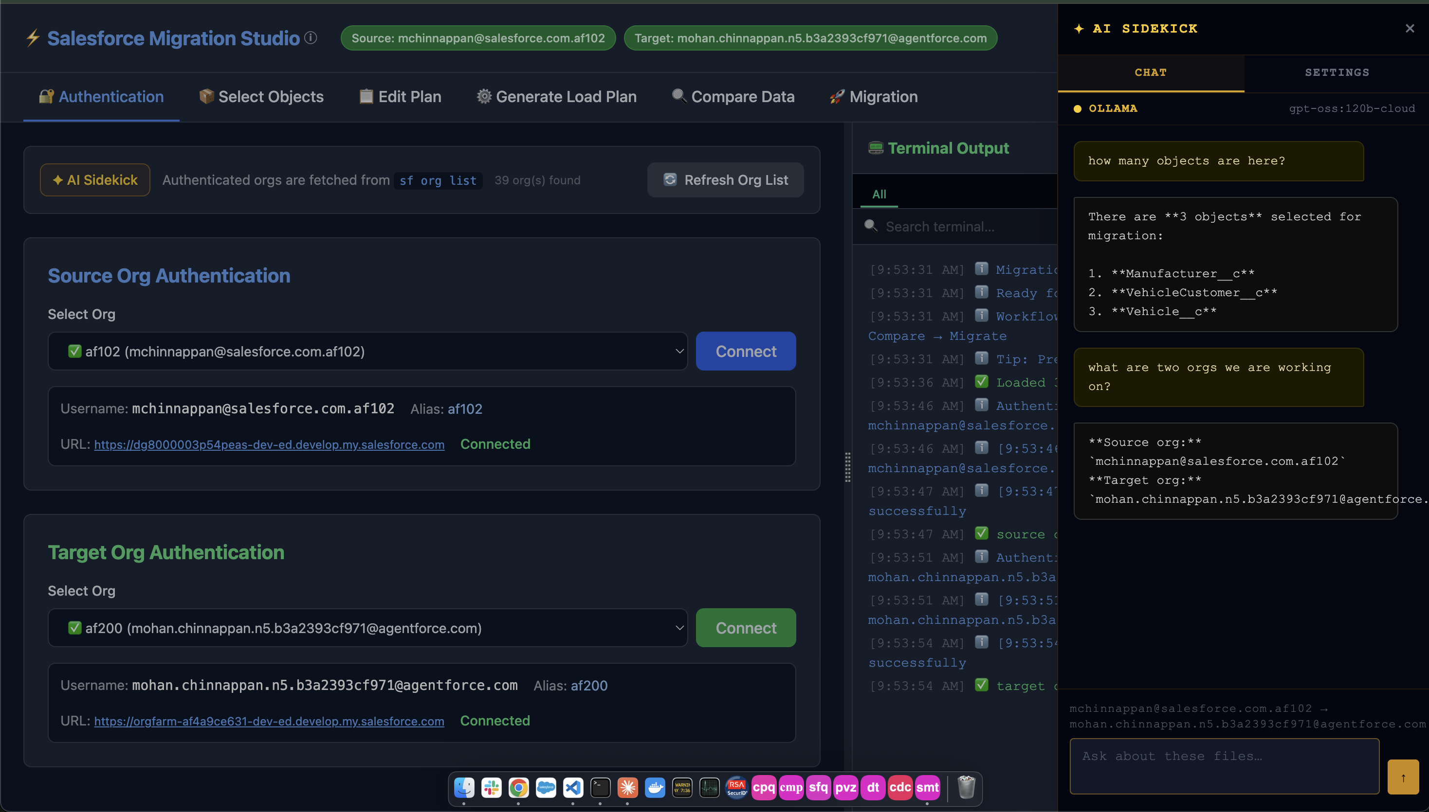Launch Google Chrome from the dock

[x=518, y=788]
